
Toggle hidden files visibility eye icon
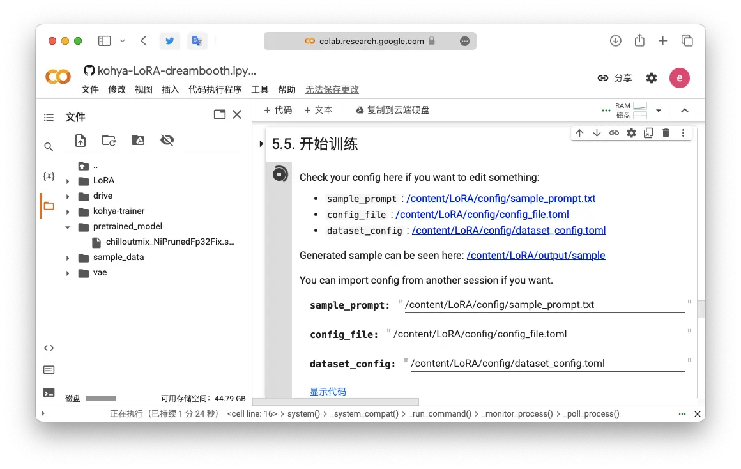pos(167,141)
